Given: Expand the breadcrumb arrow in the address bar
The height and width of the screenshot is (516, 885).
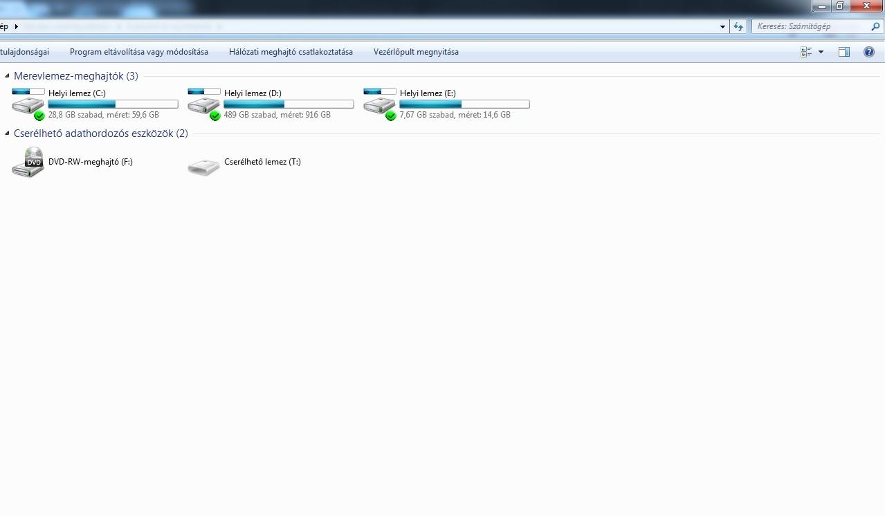Looking at the screenshot, I should (16, 26).
